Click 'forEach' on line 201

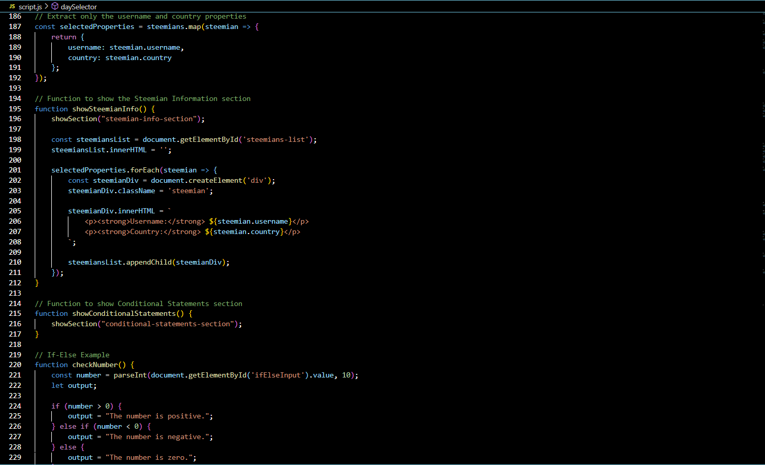(x=145, y=170)
